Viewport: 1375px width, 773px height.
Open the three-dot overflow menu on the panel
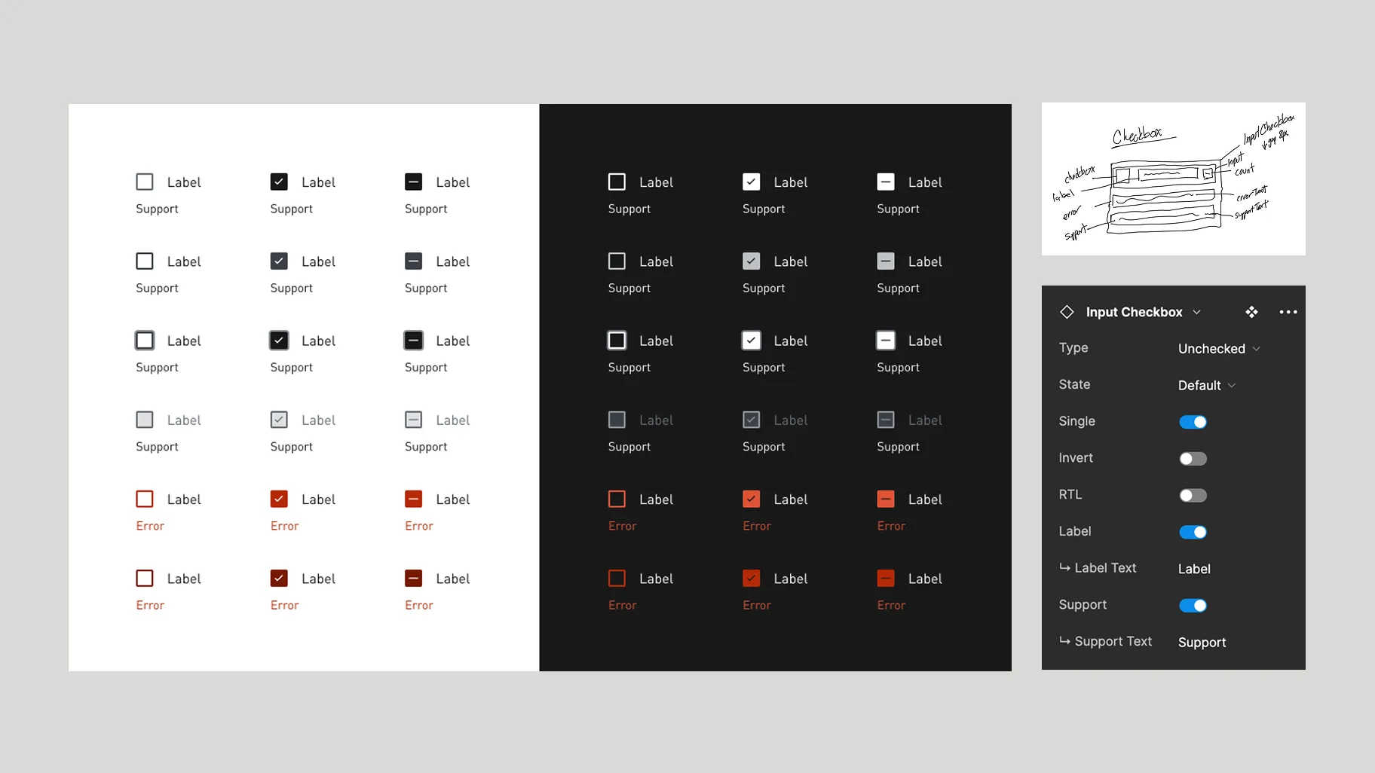click(x=1288, y=312)
